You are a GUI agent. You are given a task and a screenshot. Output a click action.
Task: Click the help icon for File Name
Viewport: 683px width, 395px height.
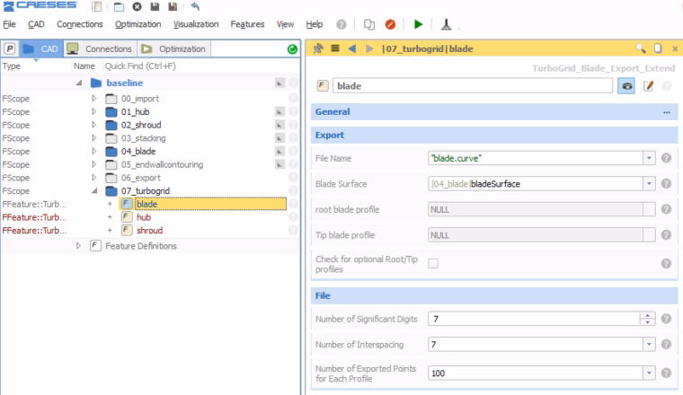tap(666, 158)
